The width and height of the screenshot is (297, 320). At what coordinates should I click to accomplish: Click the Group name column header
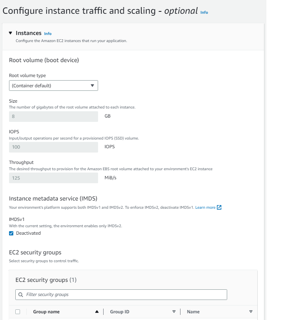coord(46,312)
